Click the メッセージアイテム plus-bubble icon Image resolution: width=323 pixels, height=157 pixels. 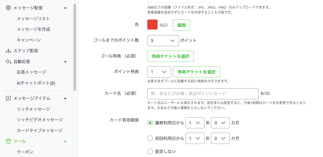pos(8,99)
